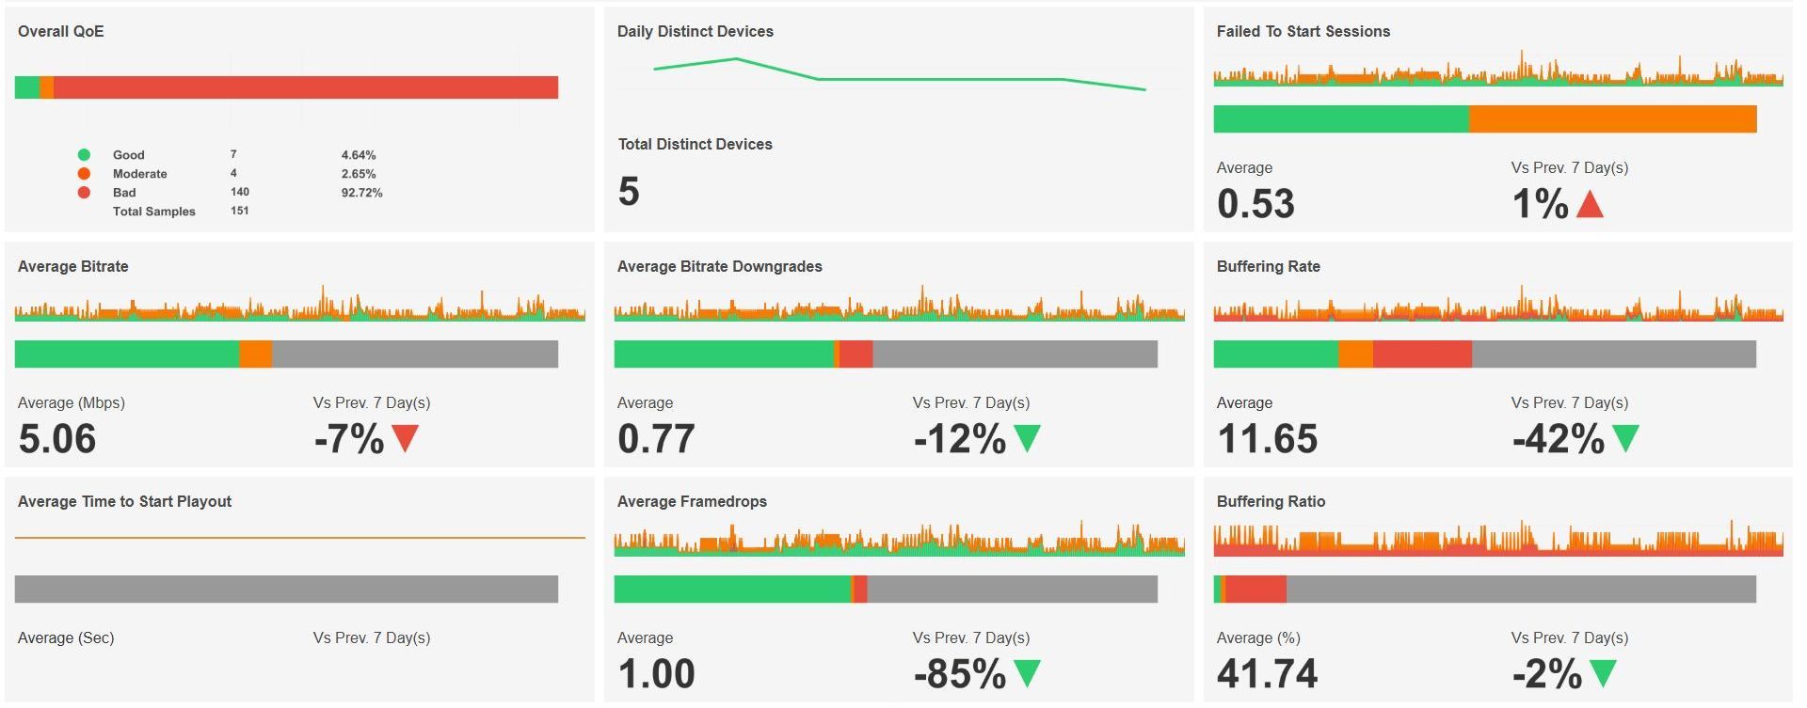The image size is (1807, 708).
Task: Click the red Bad legend dot
Action: click(84, 193)
